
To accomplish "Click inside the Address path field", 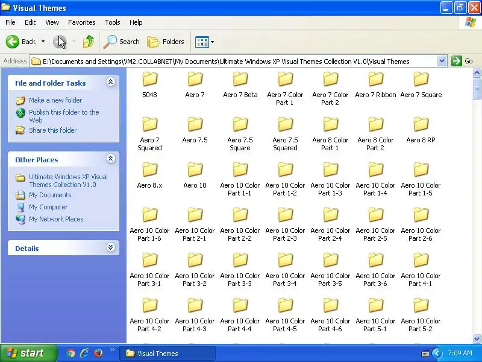I will pyautogui.click(x=234, y=62).
